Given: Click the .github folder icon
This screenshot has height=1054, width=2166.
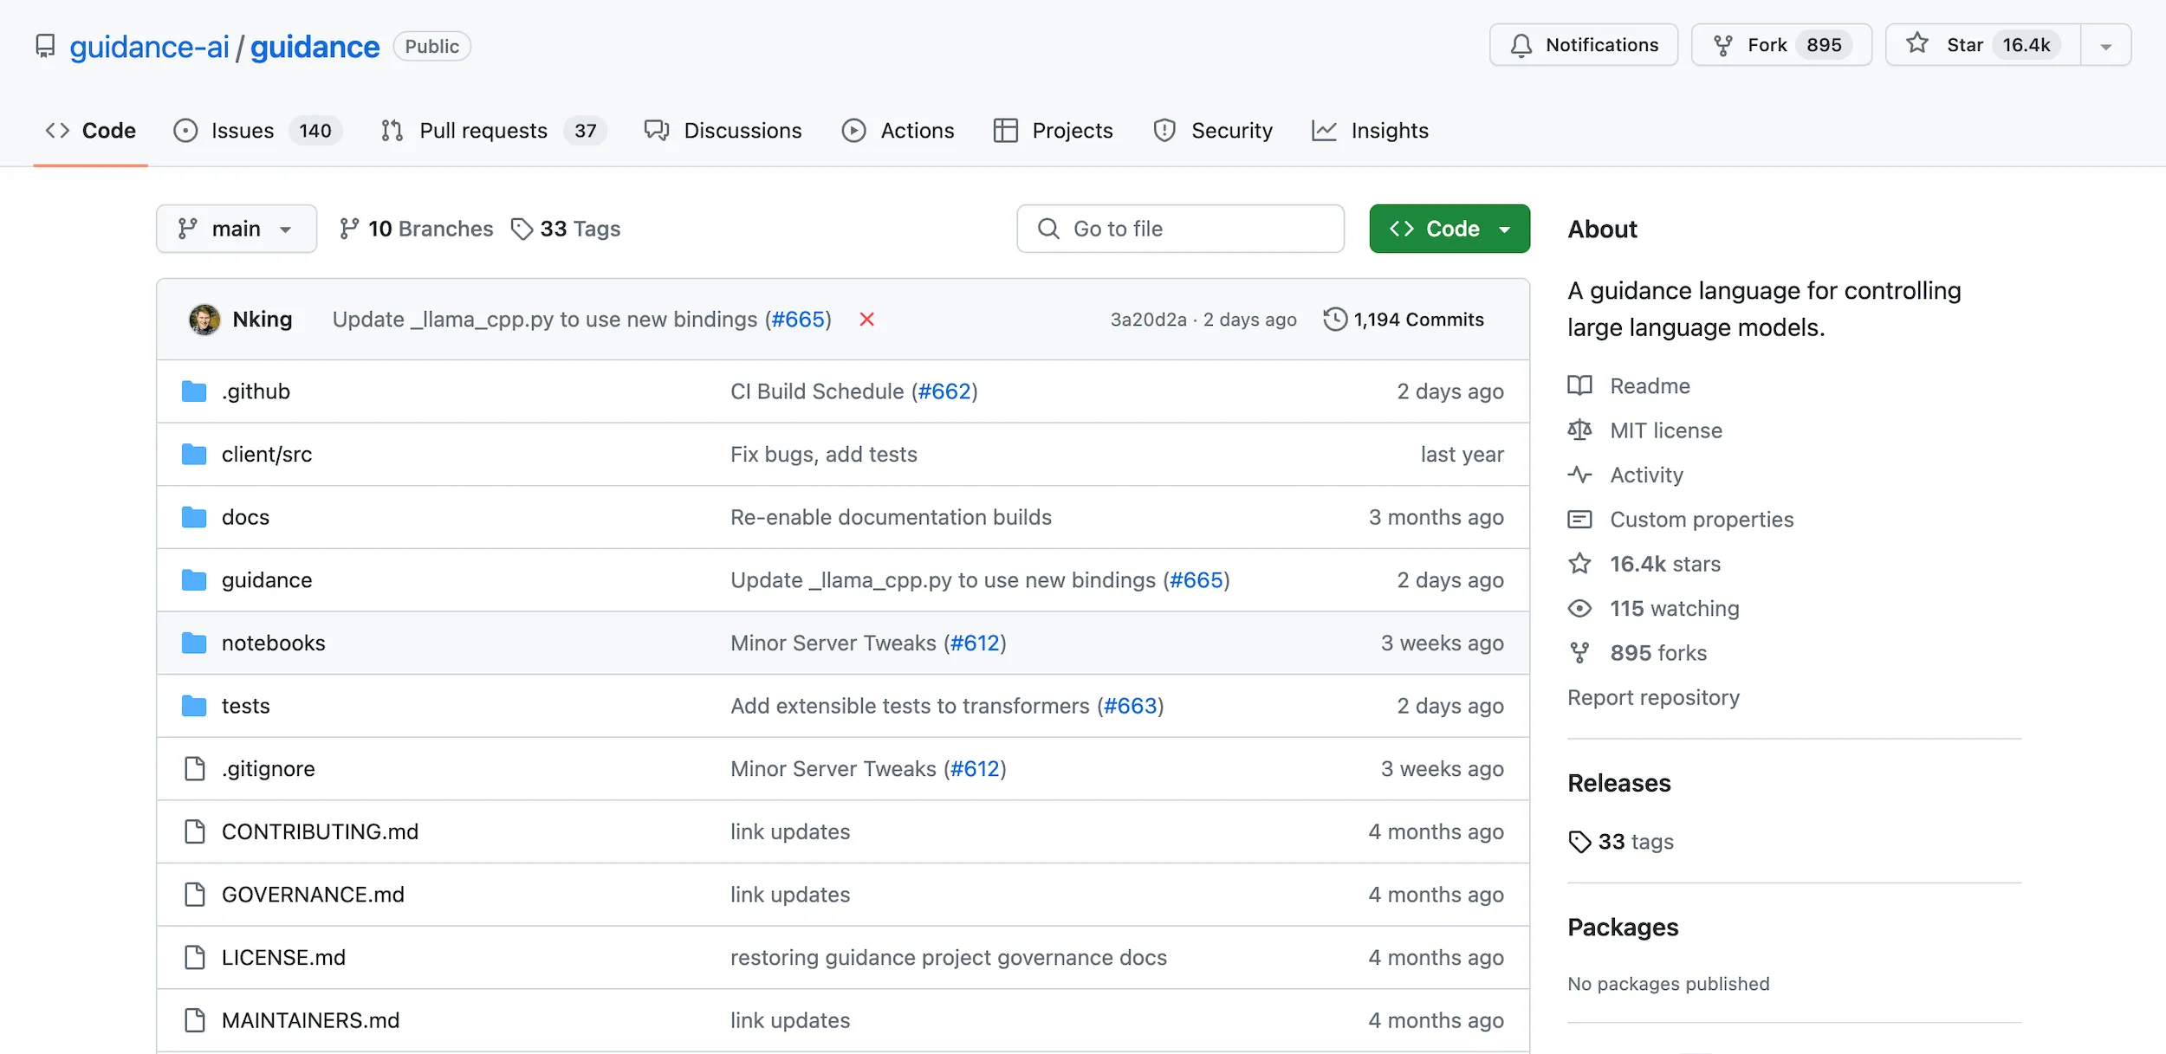Looking at the screenshot, I should point(194,391).
